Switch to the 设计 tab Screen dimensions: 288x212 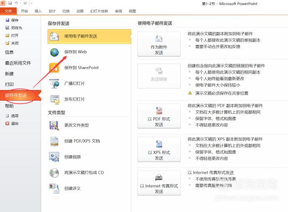(52, 11)
